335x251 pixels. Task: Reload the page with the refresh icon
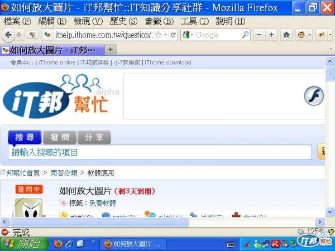click(x=173, y=35)
